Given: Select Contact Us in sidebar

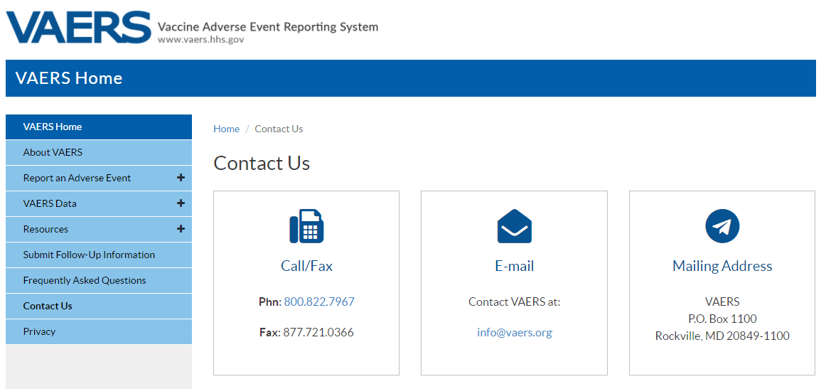Looking at the screenshot, I should (x=99, y=306).
